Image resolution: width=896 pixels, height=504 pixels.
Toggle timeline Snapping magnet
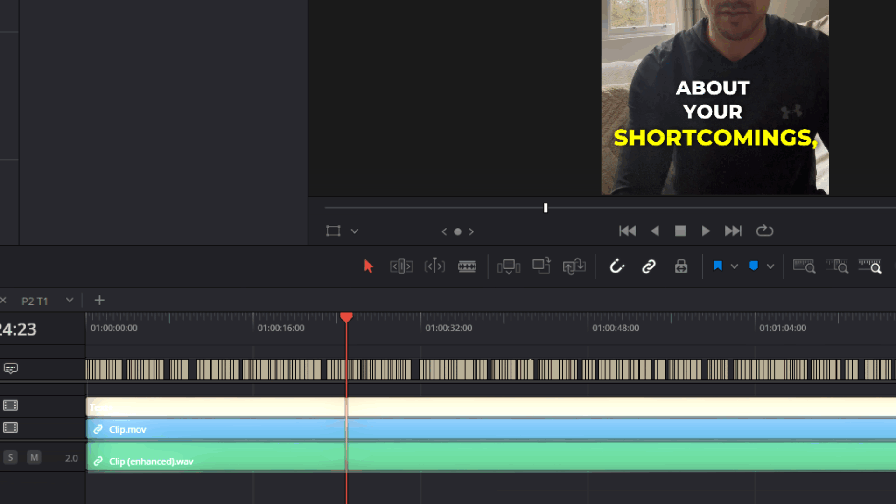tap(616, 266)
